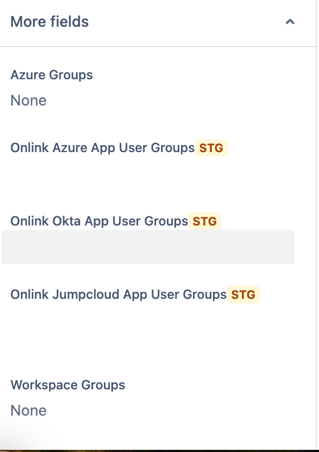Click the STG badge next to Onlink Azure App User Groups
Screen dimensions: 319x452
211,148
